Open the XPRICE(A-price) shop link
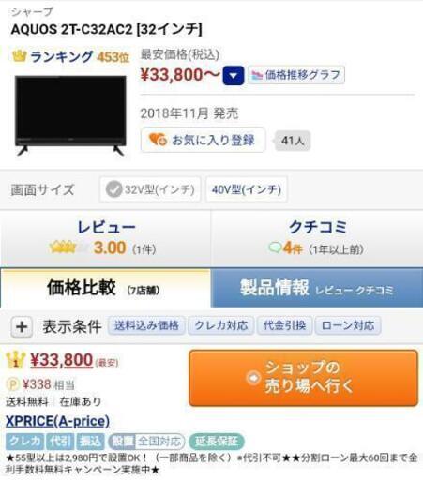423x480 pixels. click(57, 421)
